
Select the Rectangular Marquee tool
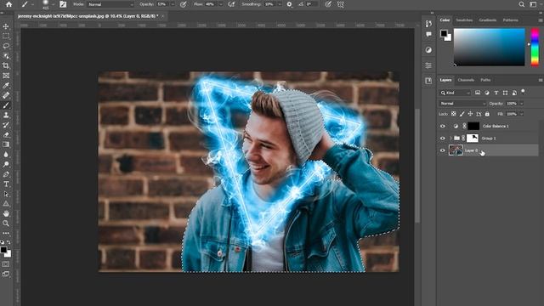[x=6, y=36]
